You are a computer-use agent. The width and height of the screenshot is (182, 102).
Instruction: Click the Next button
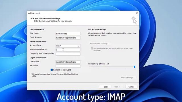point(117,87)
